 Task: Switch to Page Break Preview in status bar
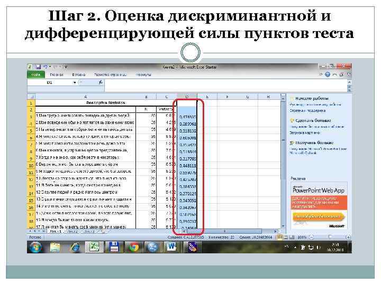(x=292, y=237)
